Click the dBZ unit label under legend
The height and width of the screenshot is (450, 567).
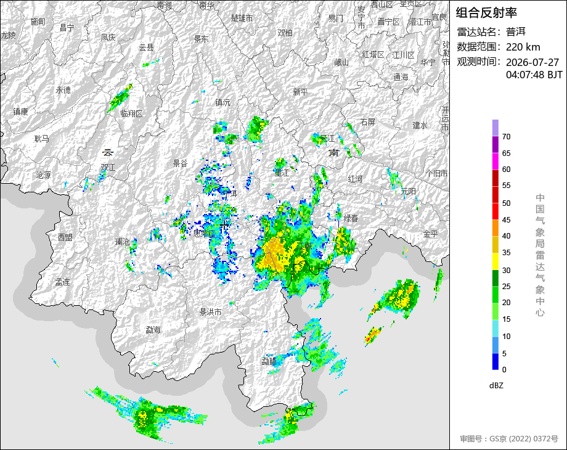tap(496, 386)
